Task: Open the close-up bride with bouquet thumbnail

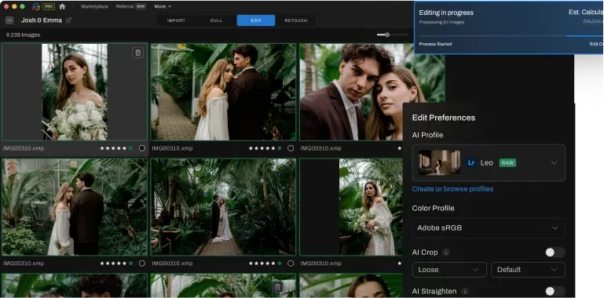Action: click(x=75, y=92)
